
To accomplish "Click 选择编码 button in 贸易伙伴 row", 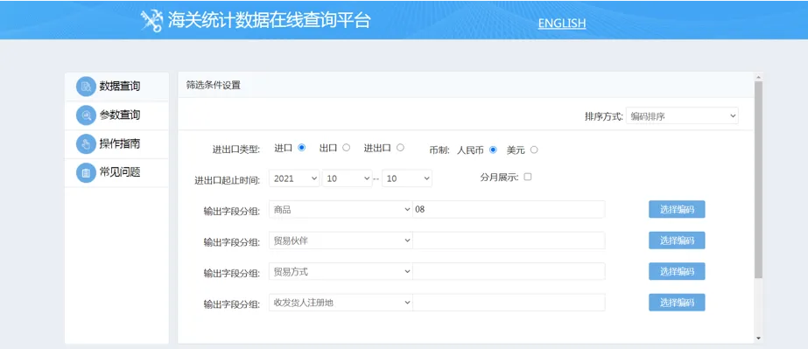I will [677, 241].
